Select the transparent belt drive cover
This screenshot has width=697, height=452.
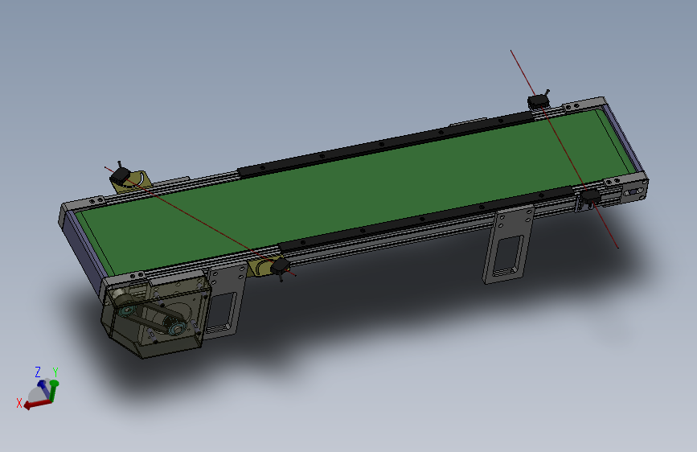154,317
